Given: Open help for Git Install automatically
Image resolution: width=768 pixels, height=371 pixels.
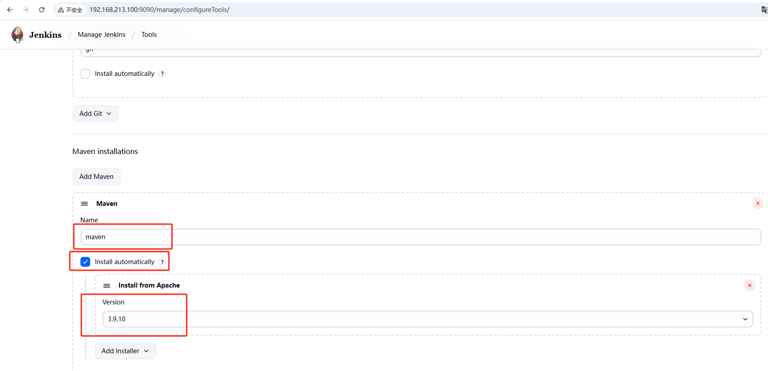Looking at the screenshot, I should [162, 74].
